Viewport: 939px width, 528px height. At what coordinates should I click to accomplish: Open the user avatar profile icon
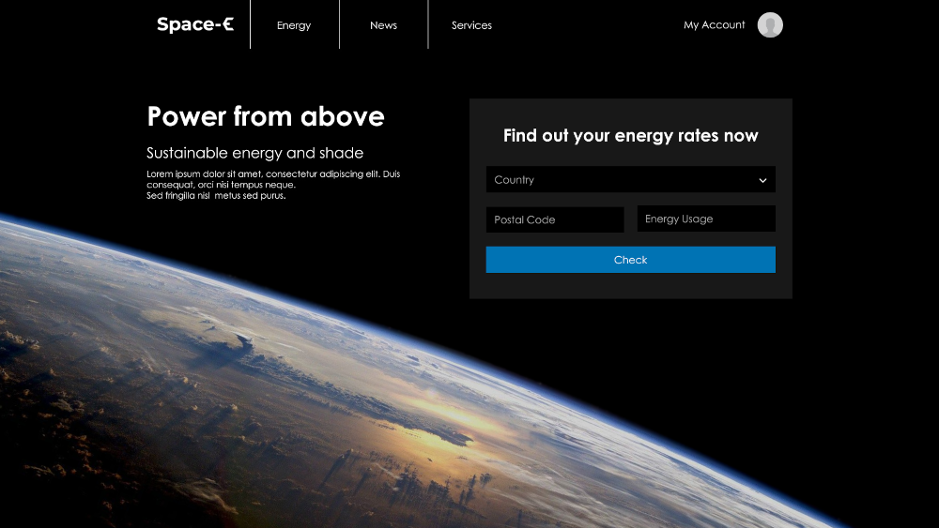(x=770, y=25)
